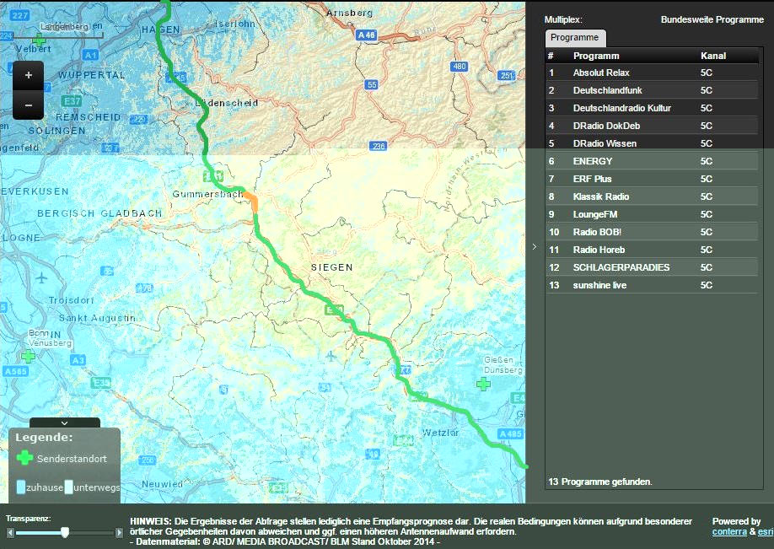Click the transmitter marker near Bonn Venusberg
Viewport: 774px width, 549px height.
28,356
